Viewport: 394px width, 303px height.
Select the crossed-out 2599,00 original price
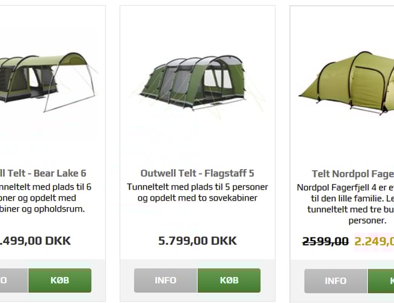tap(326, 241)
